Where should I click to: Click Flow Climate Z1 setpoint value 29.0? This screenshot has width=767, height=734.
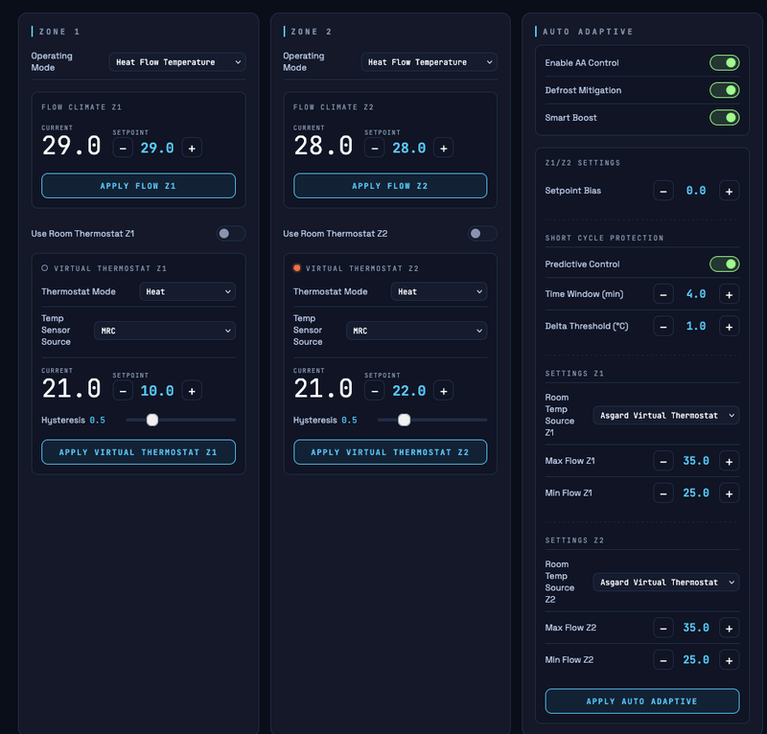[x=157, y=149]
